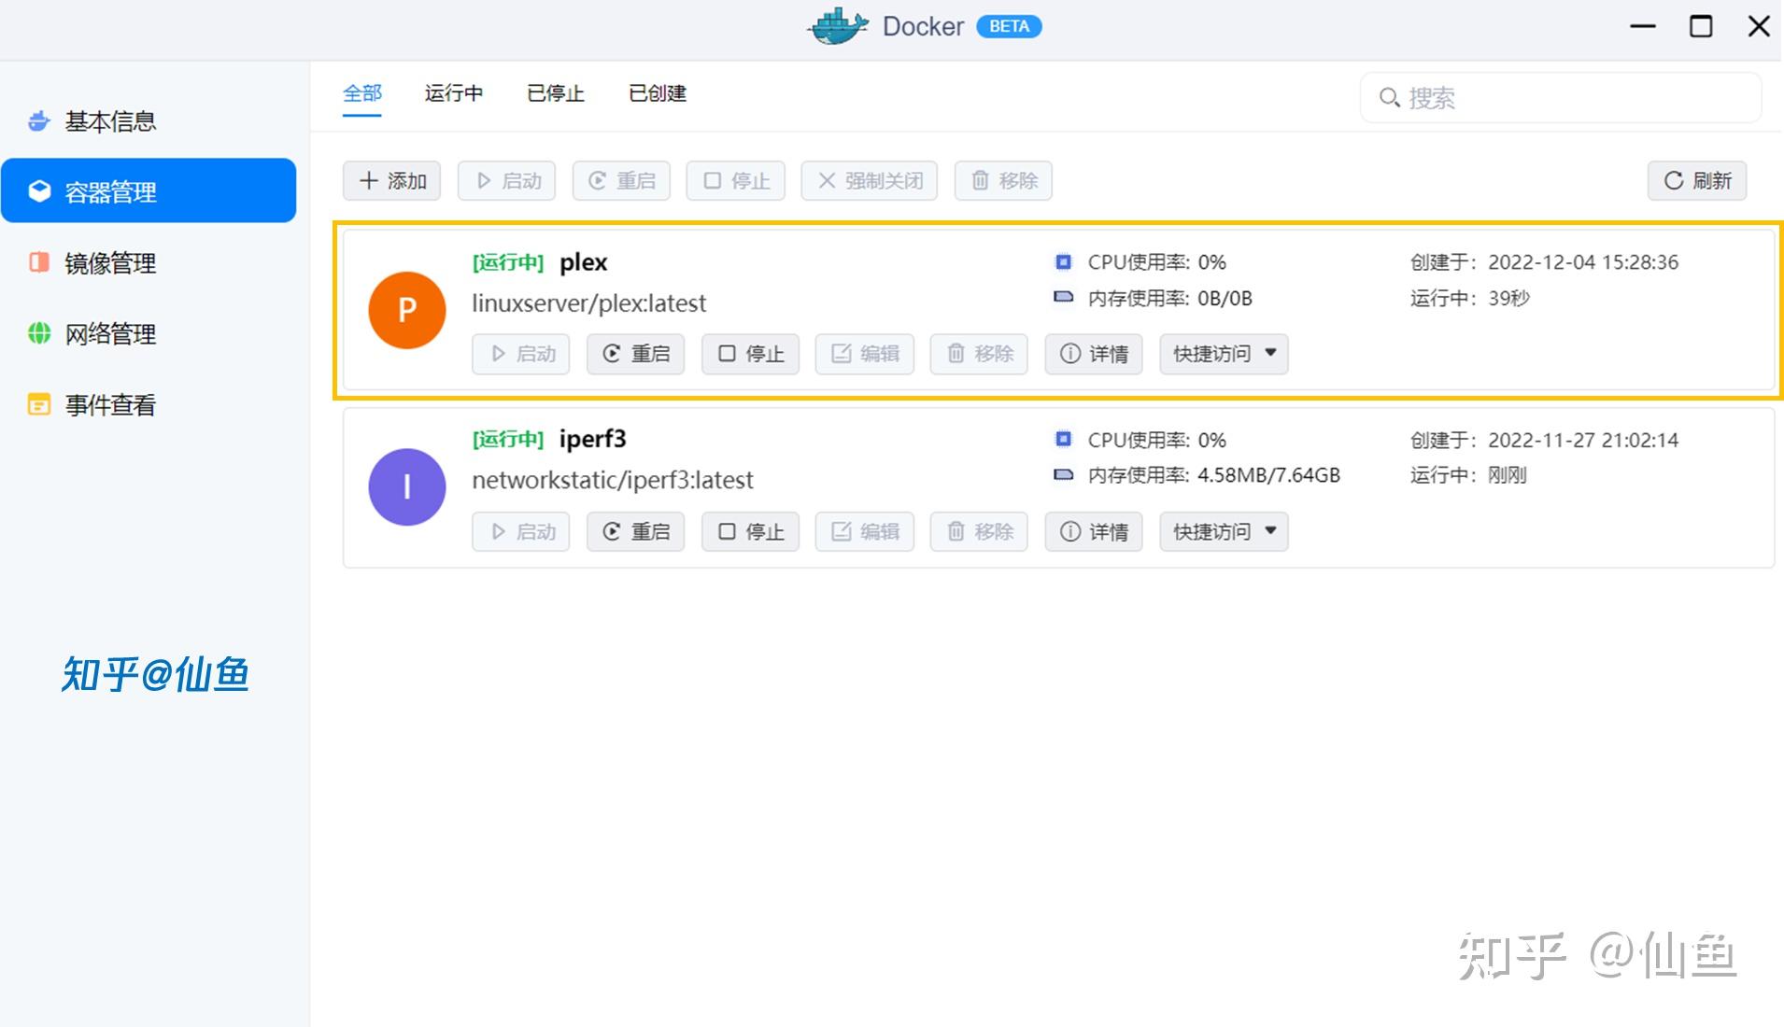
Task: Click the purple I avatar of iperf3
Action: pyautogui.click(x=406, y=486)
